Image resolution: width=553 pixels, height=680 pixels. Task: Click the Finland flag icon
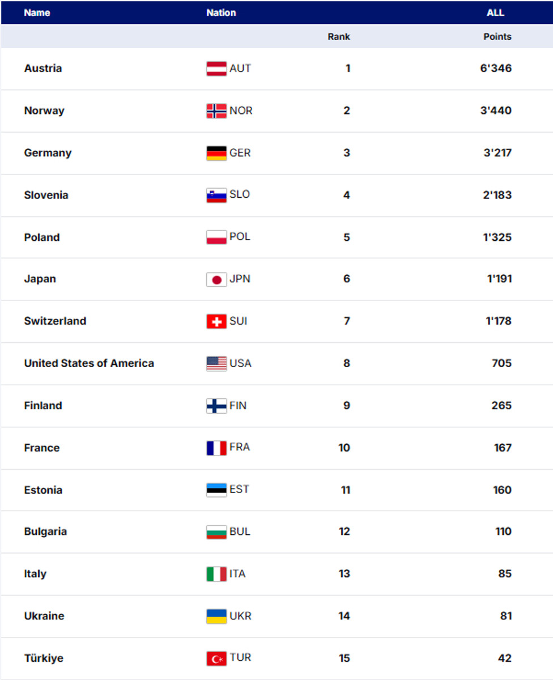[x=216, y=406]
